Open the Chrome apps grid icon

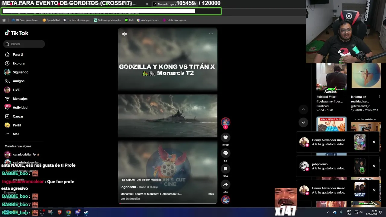point(4,20)
